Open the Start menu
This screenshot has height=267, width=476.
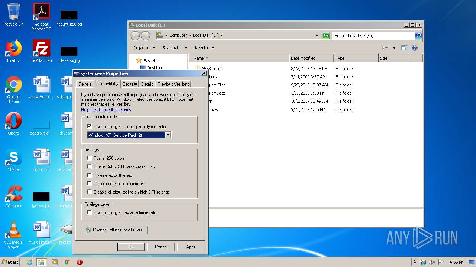tap(10, 262)
